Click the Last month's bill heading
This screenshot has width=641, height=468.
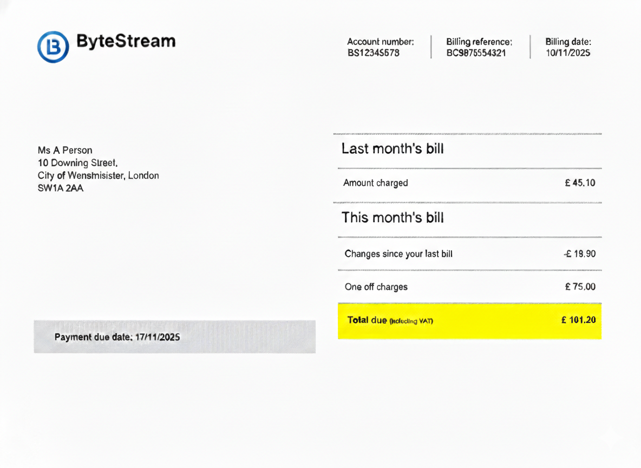(x=393, y=148)
